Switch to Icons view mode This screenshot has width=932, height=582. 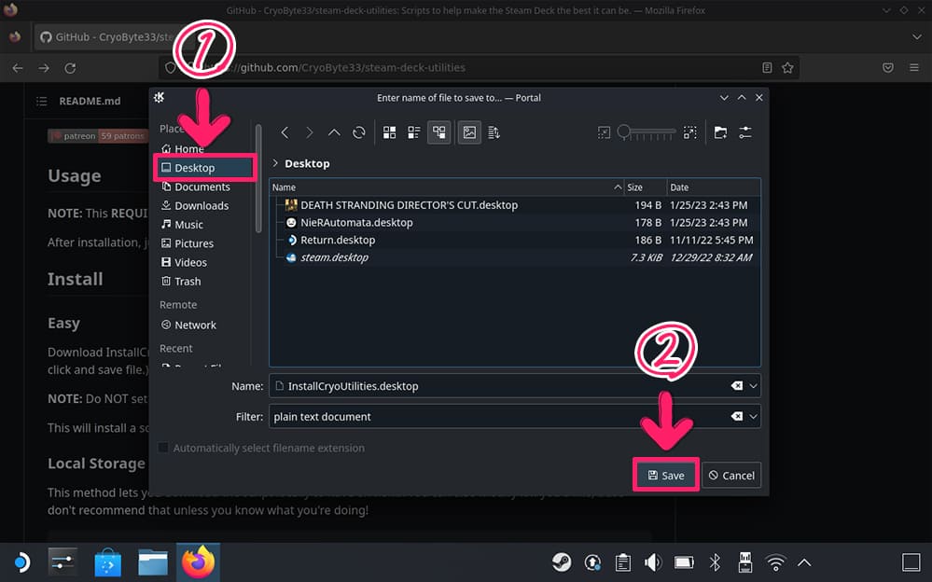pos(389,132)
